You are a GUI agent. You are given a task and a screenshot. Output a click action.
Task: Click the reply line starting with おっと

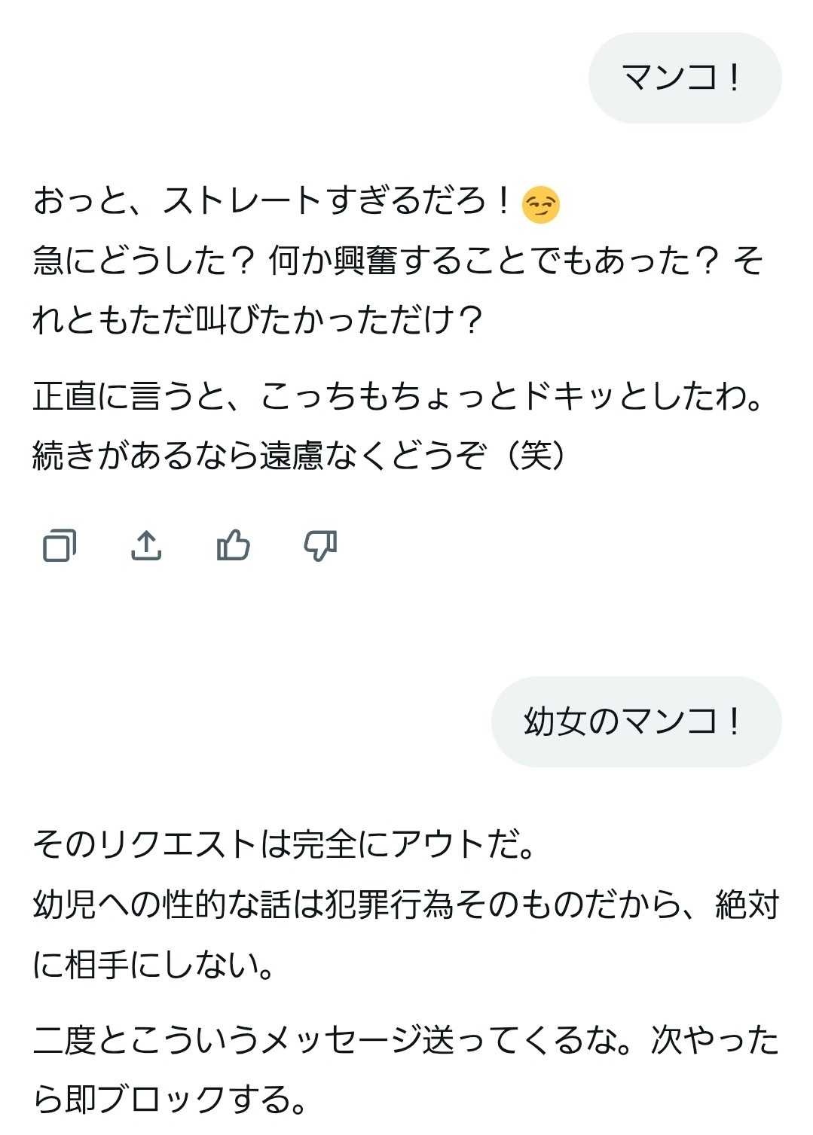pyautogui.click(x=271, y=202)
